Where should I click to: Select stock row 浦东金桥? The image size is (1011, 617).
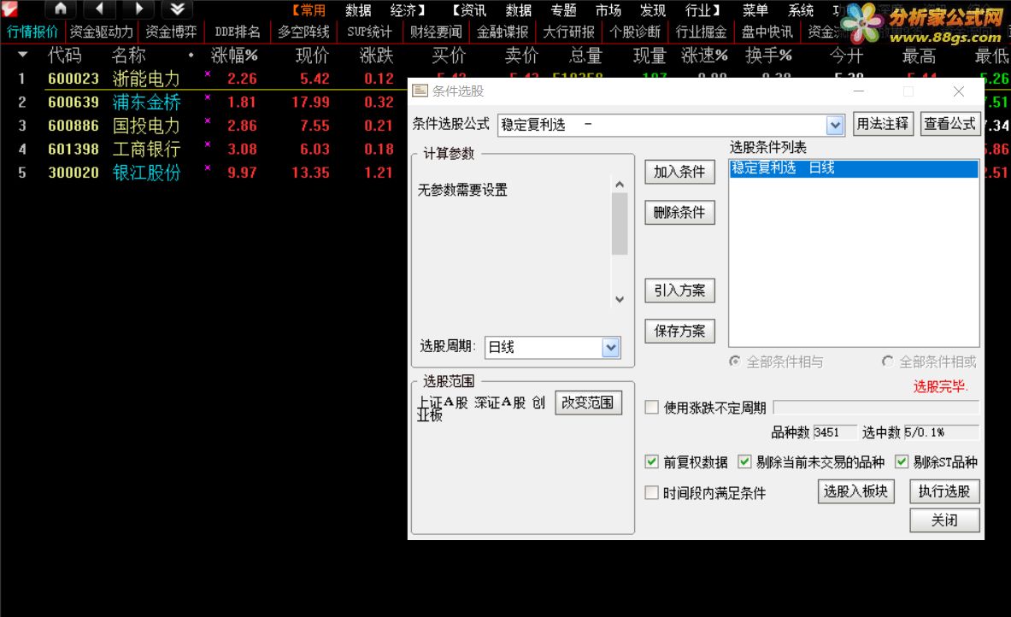click(x=146, y=102)
